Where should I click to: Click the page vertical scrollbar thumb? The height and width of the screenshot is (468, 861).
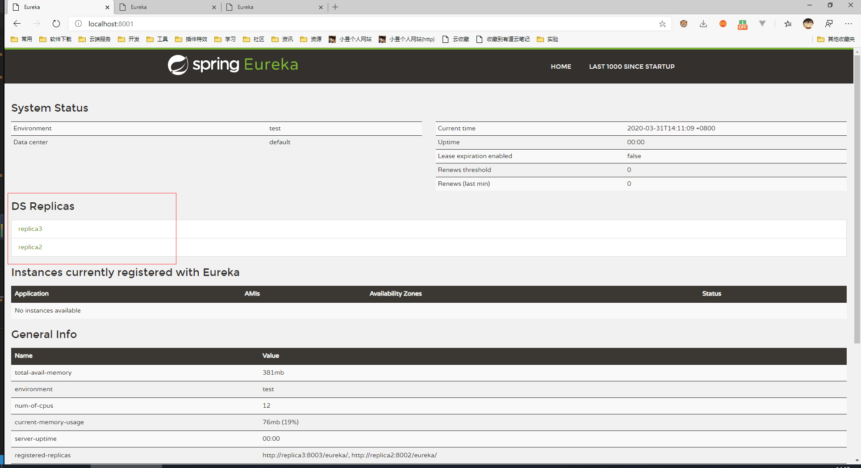(x=857, y=199)
